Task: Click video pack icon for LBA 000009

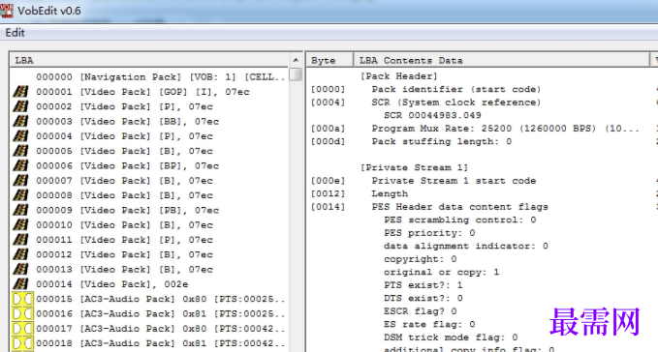Action: (20, 210)
